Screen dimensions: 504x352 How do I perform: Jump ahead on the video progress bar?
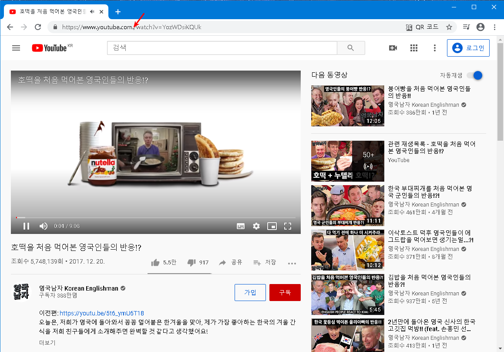pyautogui.click(x=174, y=217)
